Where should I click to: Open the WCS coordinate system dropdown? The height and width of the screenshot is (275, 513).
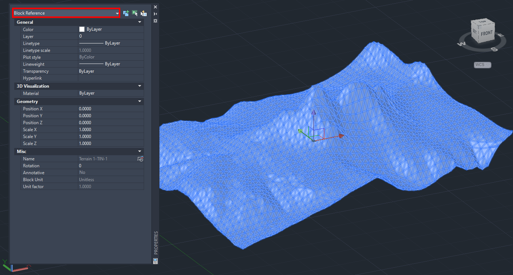483,65
